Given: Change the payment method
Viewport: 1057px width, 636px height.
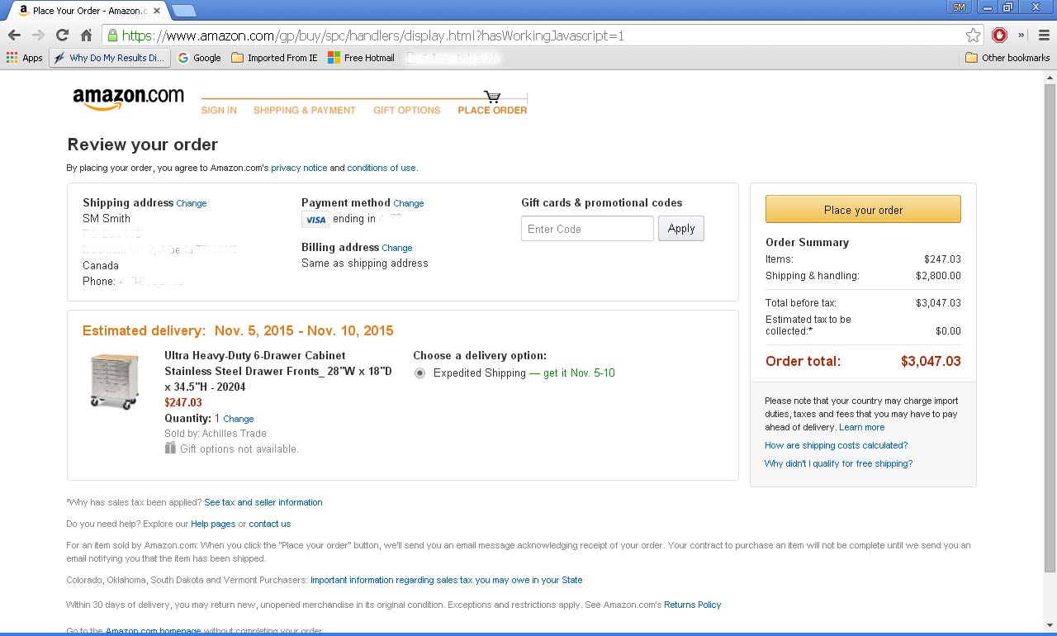Looking at the screenshot, I should point(409,203).
